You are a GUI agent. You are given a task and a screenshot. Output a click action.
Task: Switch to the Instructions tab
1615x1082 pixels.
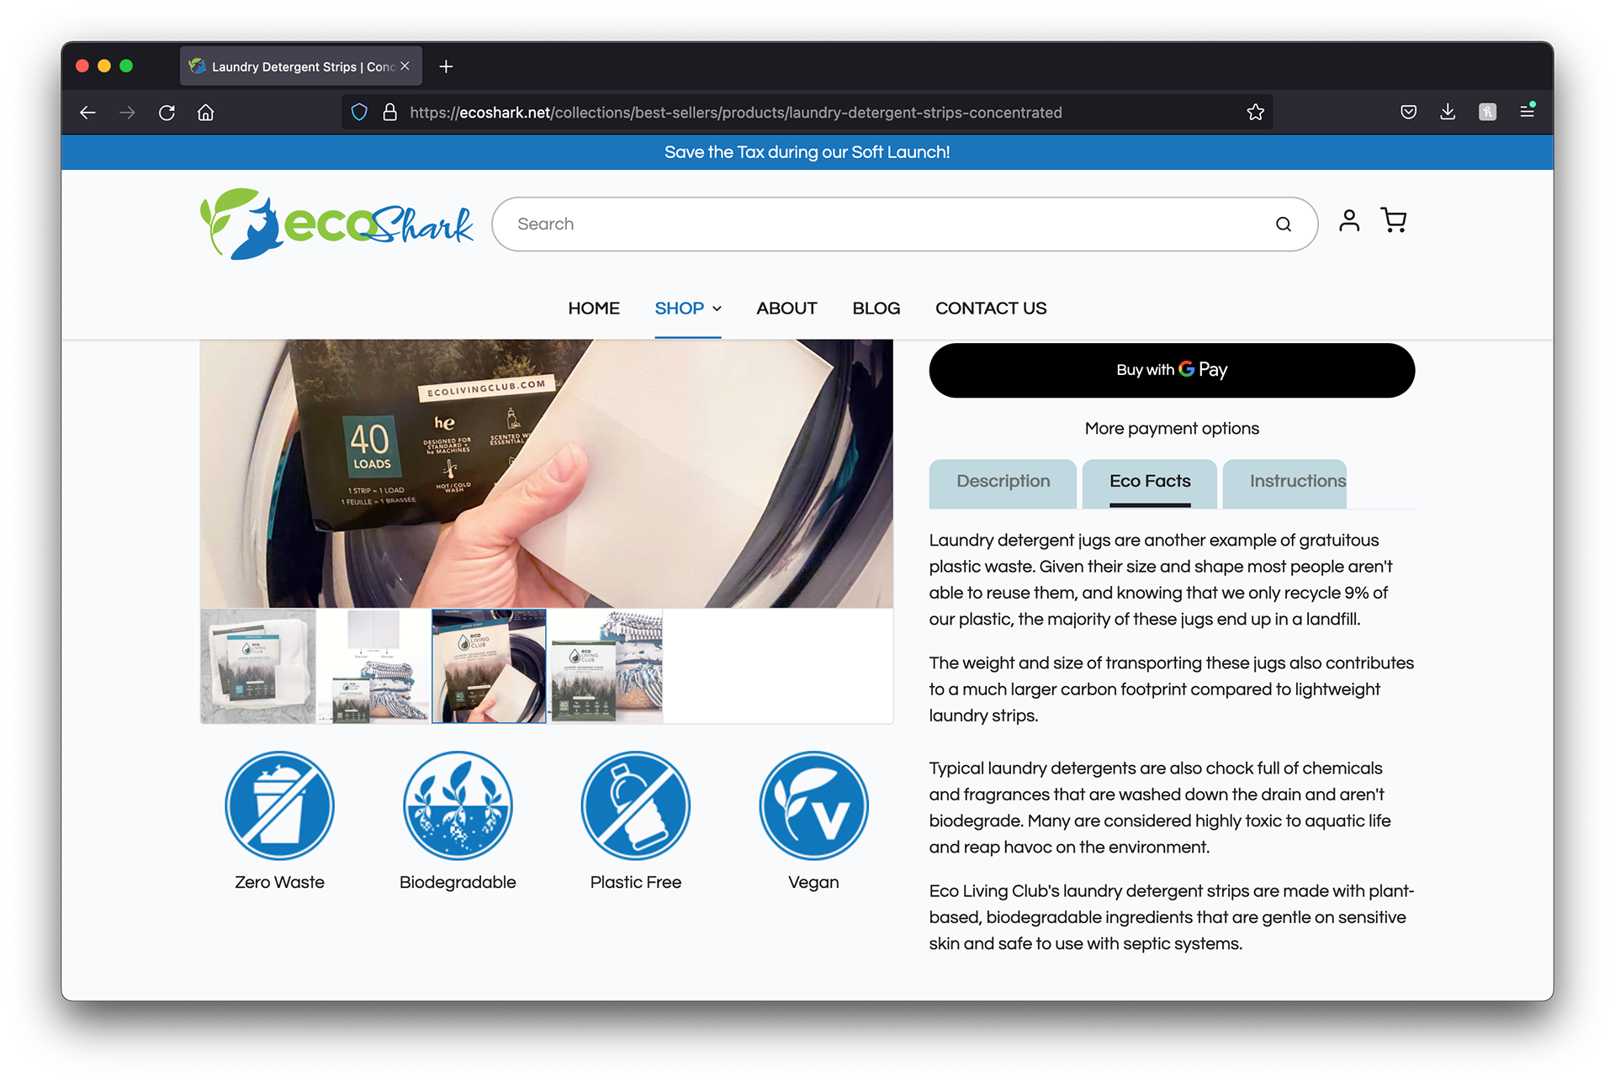(1285, 483)
